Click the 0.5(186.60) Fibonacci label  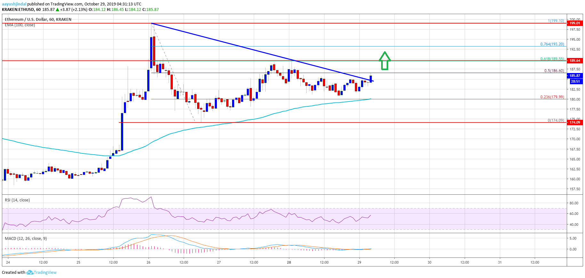pyautogui.click(x=554, y=71)
